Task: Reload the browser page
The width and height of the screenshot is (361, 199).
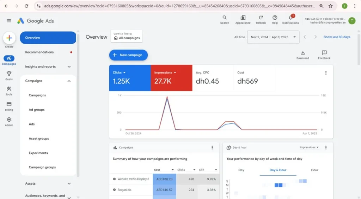Action: pyautogui.click(x=26, y=6)
